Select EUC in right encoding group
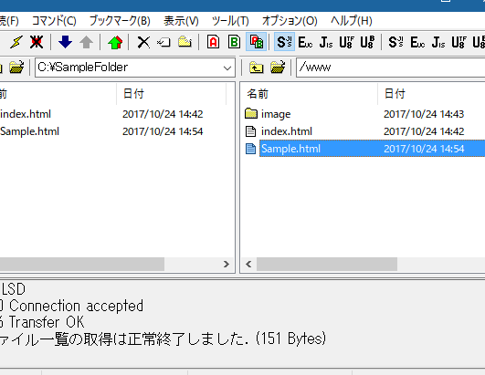Image resolution: width=485 pixels, height=375 pixels. click(417, 42)
